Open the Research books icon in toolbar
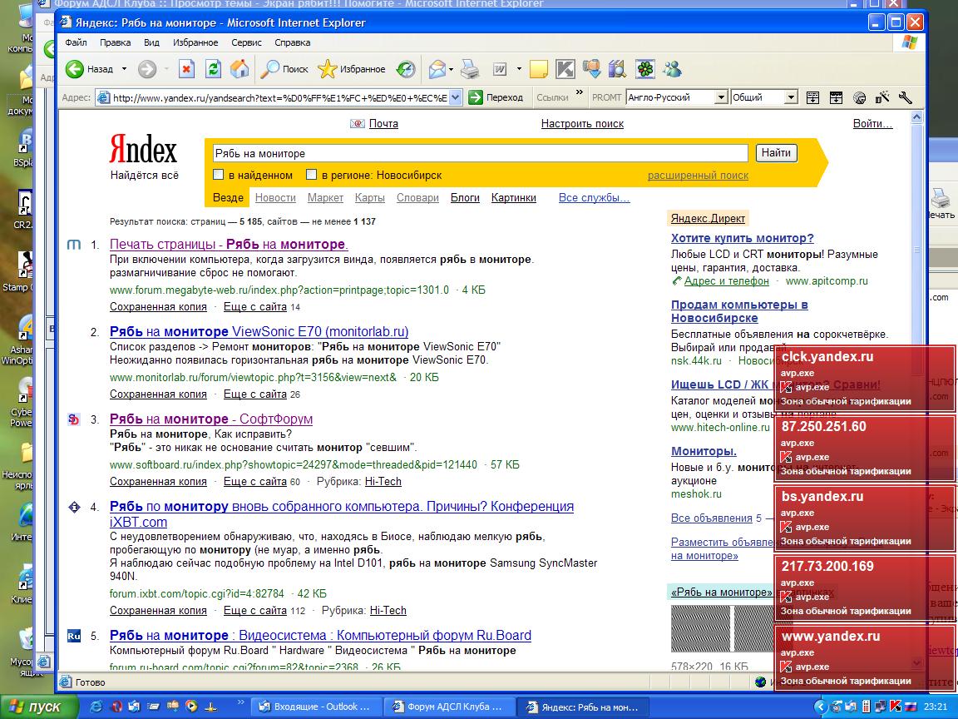 tap(617, 69)
